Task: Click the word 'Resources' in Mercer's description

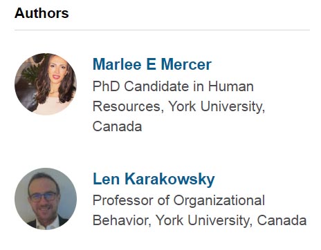Action: 127,107
